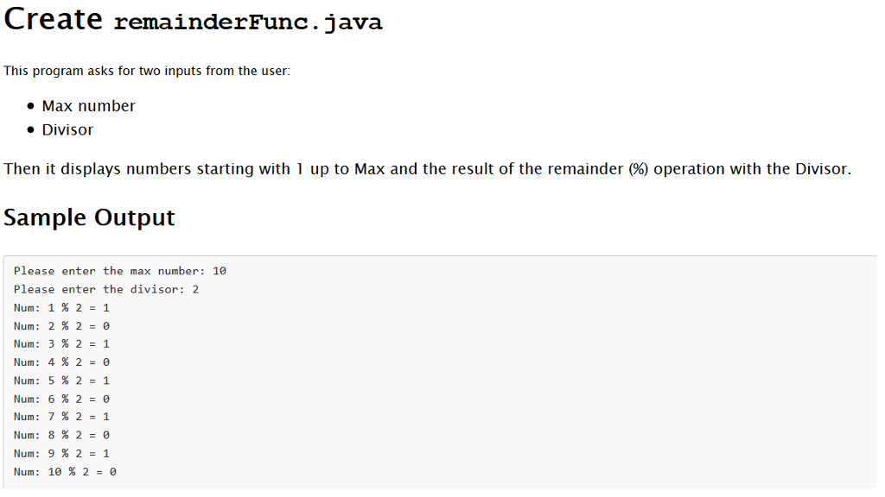Click the 'Num: 2 % 2 = 0' line
Screen dimensions: 885x497
[61, 326]
